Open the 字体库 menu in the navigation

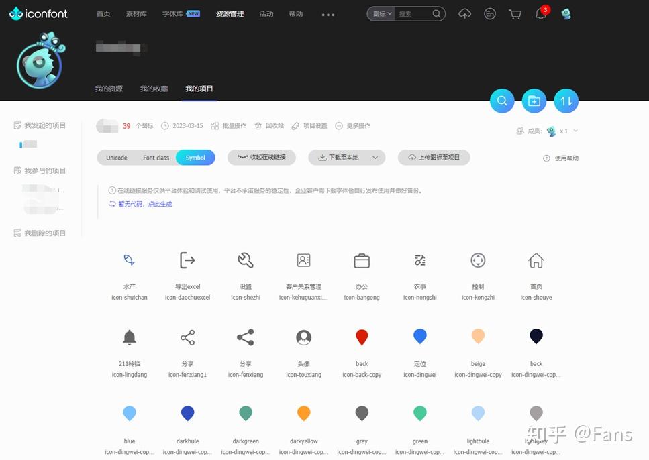point(174,13)
